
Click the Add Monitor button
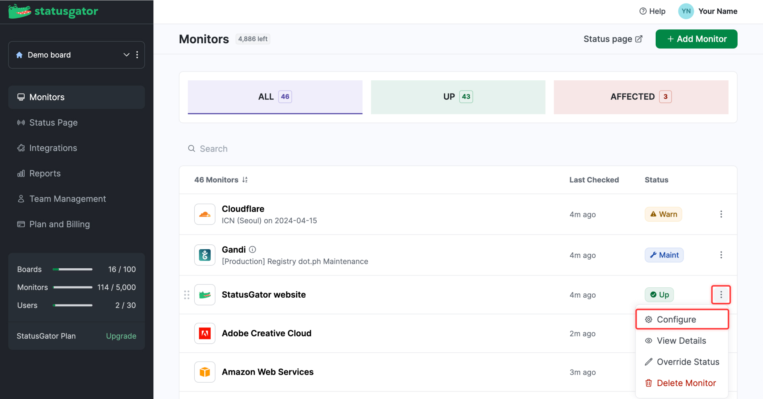[x=696, y=39]
